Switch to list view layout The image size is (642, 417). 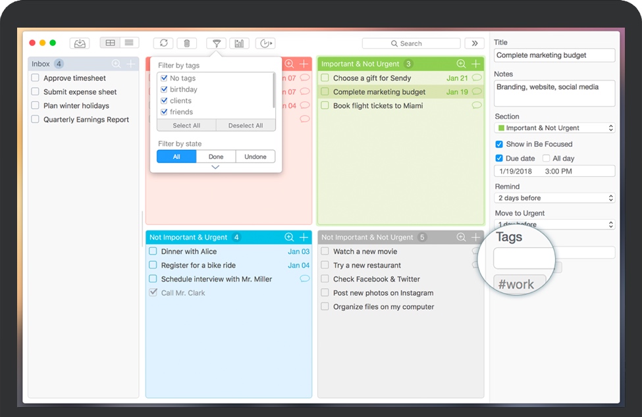click(x=128, y=43)
